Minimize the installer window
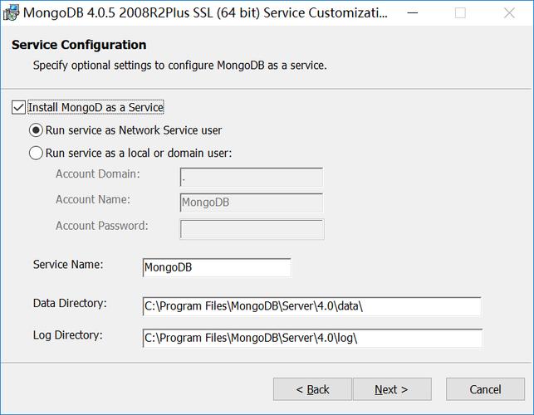This screenshot has height=415, width=534. click(x=413, y=13)
